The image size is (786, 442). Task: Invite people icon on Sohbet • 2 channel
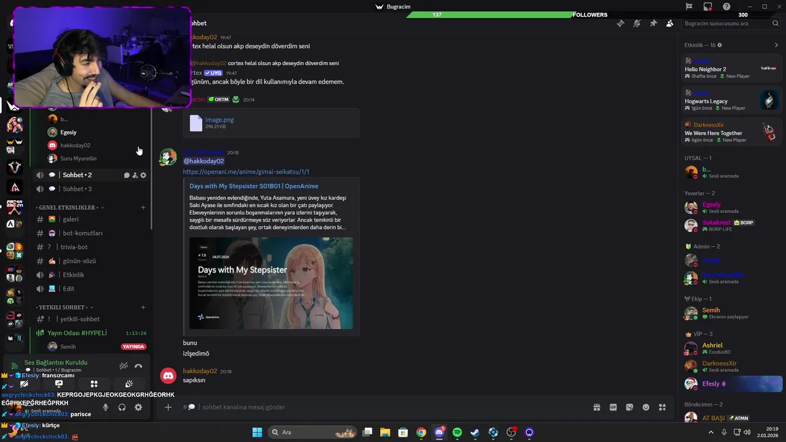point(135,175)
